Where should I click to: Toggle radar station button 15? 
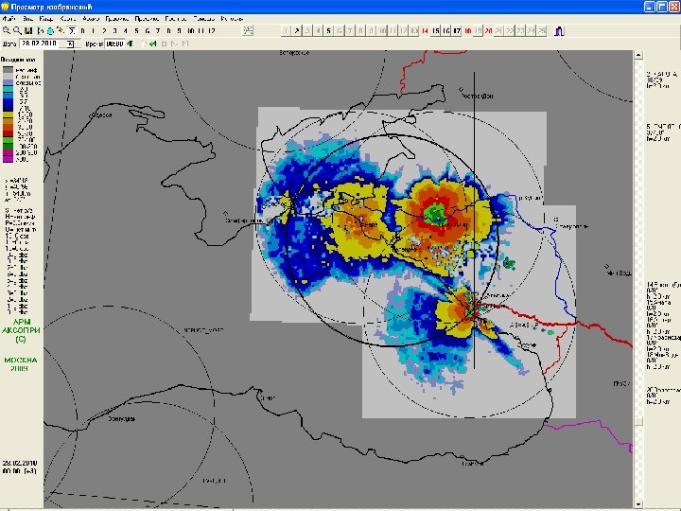click(436, 31)
